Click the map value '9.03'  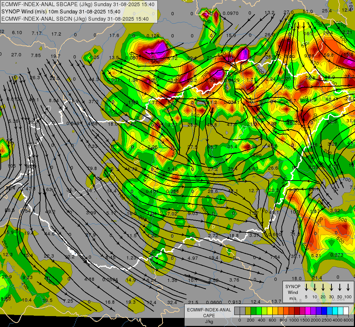click(x=193, y=213)
